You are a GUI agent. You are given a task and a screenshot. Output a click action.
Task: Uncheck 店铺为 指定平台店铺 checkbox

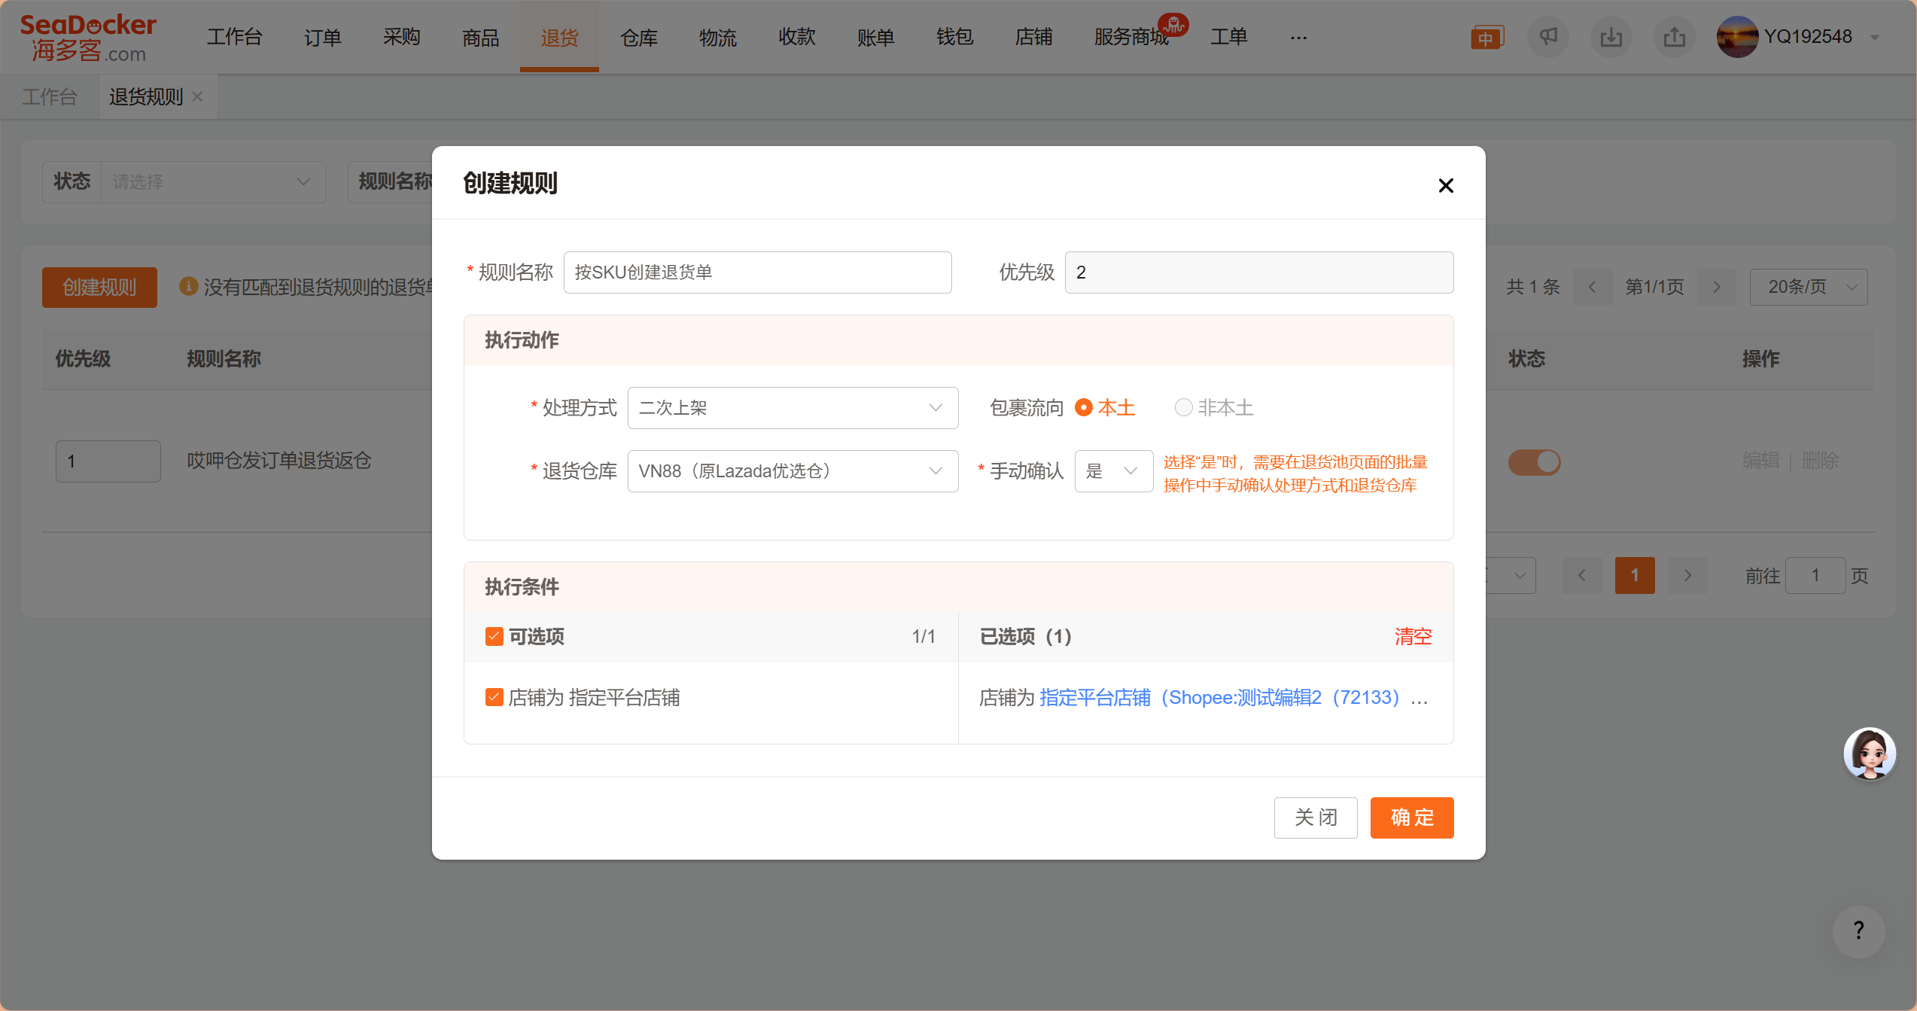[494, 697]
